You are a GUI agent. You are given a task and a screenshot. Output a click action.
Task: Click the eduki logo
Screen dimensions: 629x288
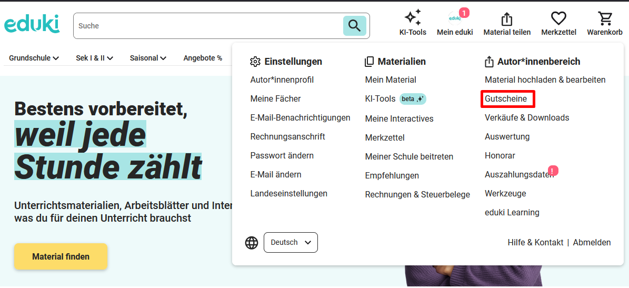pos(32,24)
